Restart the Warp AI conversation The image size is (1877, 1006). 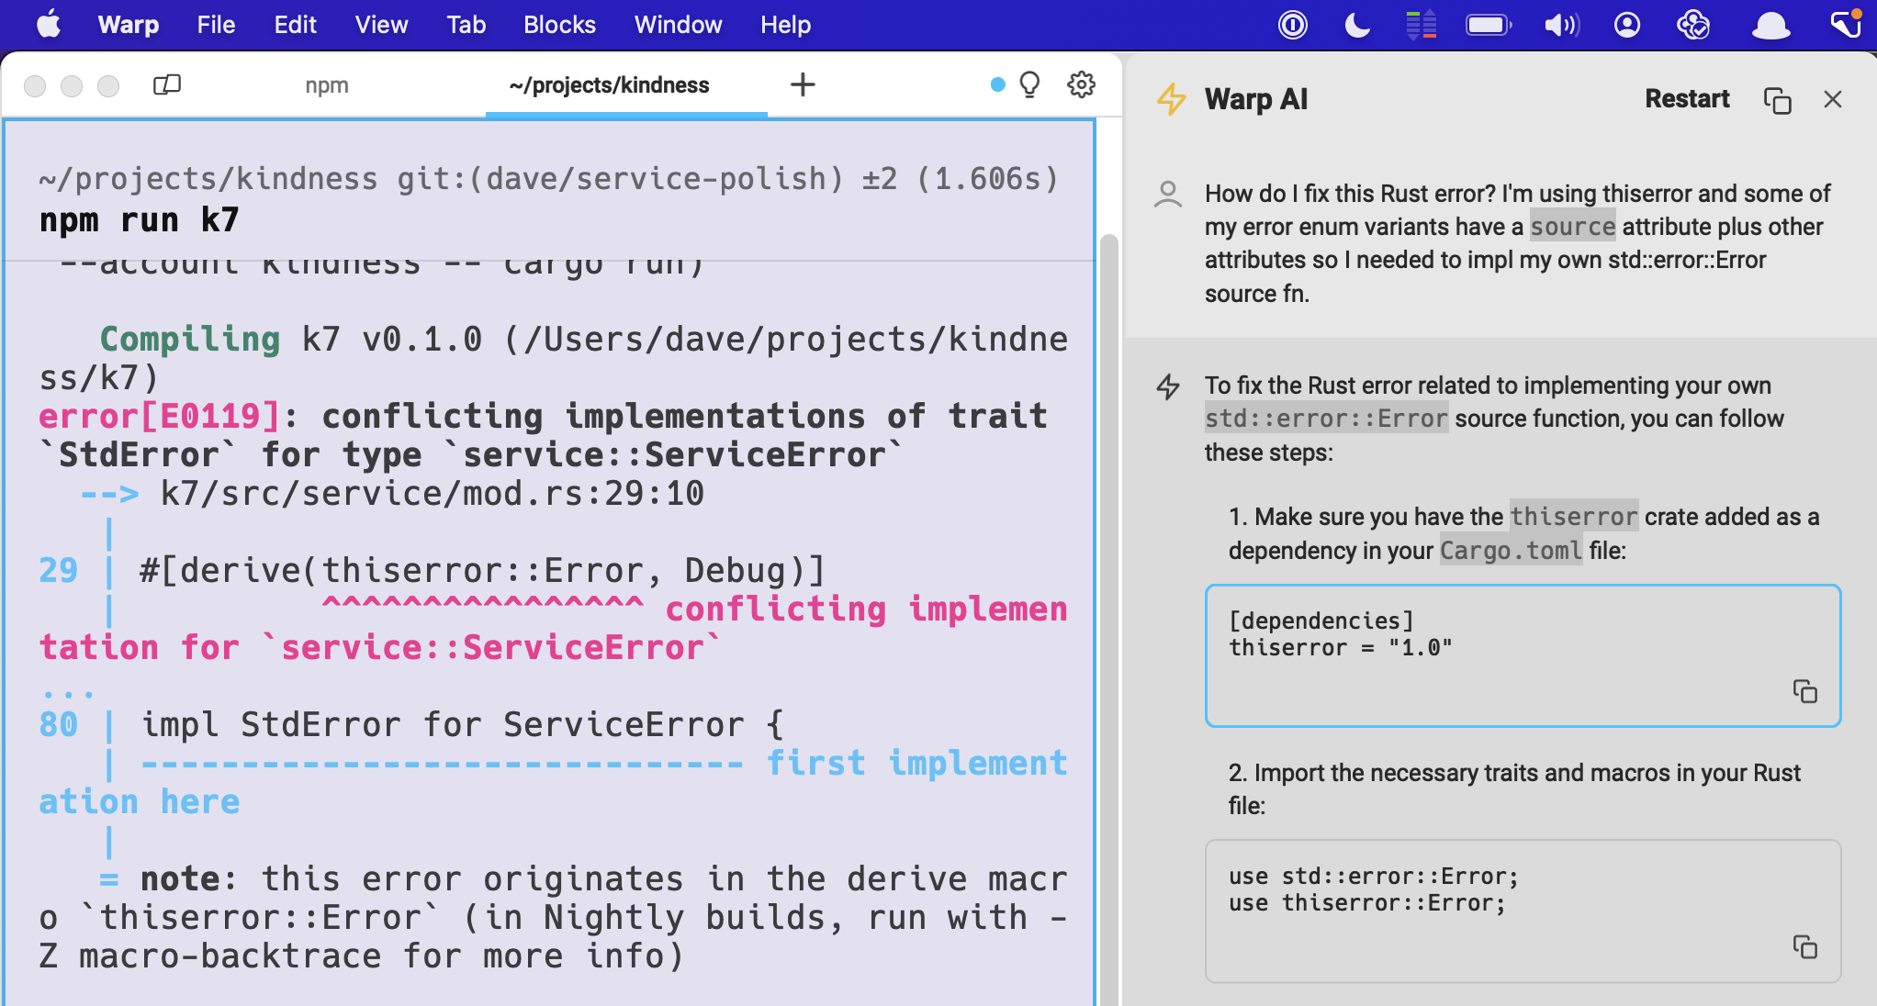click(x=1687, y=98)
